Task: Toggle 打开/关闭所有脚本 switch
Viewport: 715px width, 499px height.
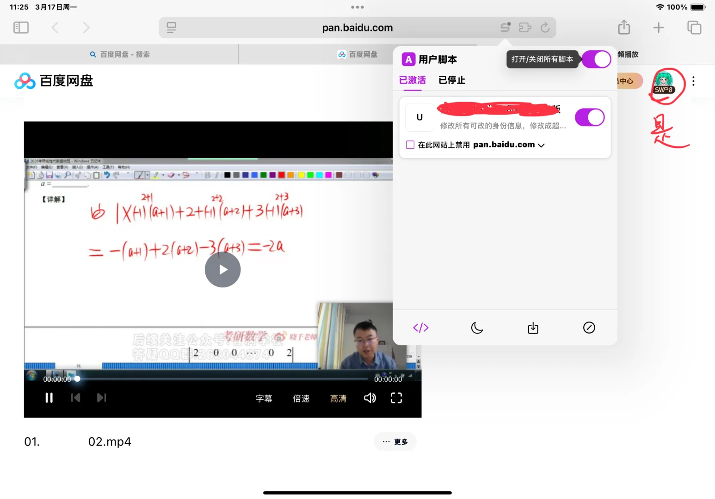Action: click(x=596, y=59)
